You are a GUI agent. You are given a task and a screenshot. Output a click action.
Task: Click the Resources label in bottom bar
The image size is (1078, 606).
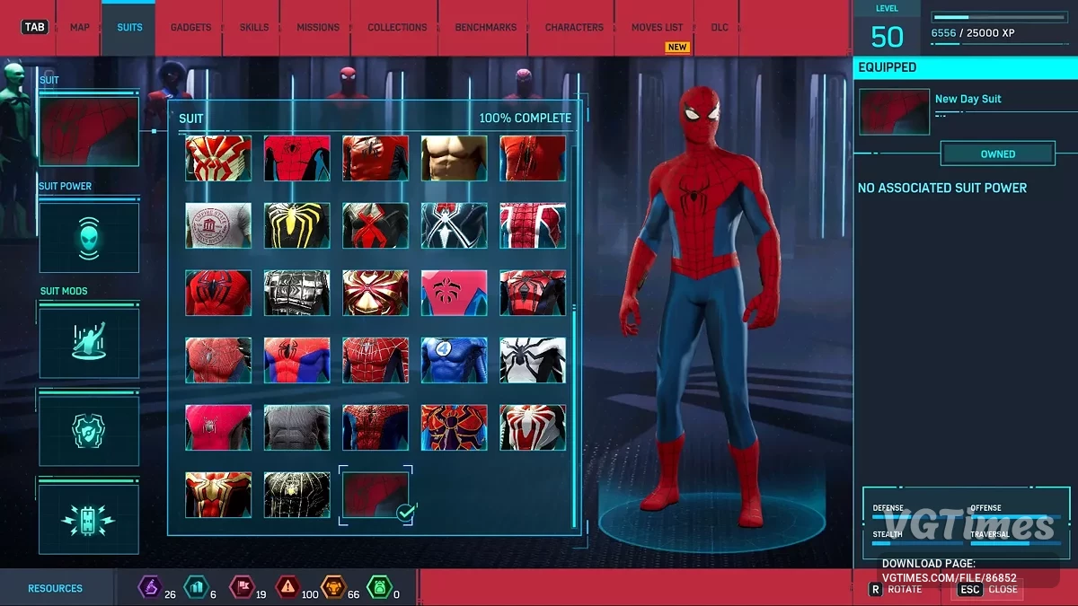[55, 588]
